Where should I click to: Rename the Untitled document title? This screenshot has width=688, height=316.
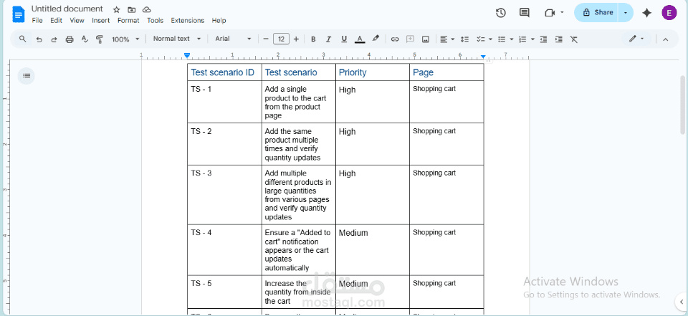[x=67, y=9]
